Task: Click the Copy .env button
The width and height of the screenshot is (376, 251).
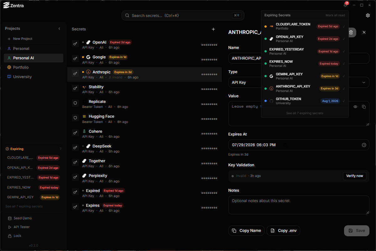Action: (x=284, y=231)
